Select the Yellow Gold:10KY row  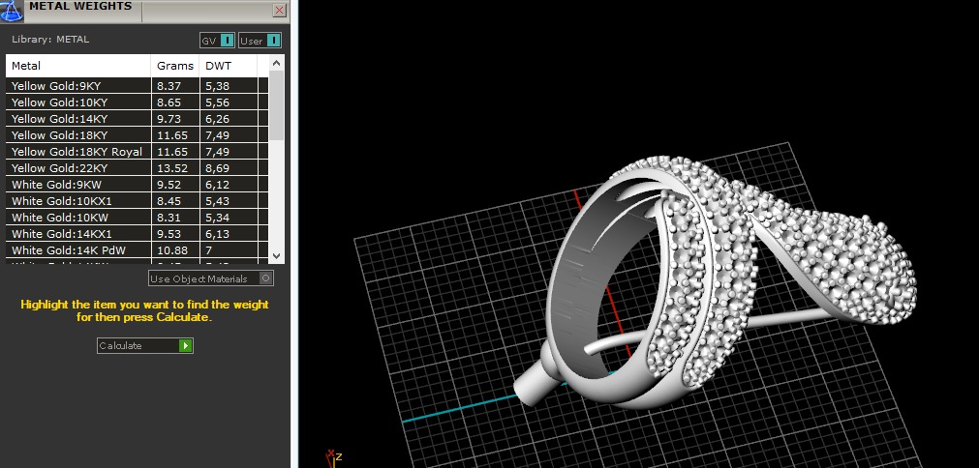tap(138, 102)
